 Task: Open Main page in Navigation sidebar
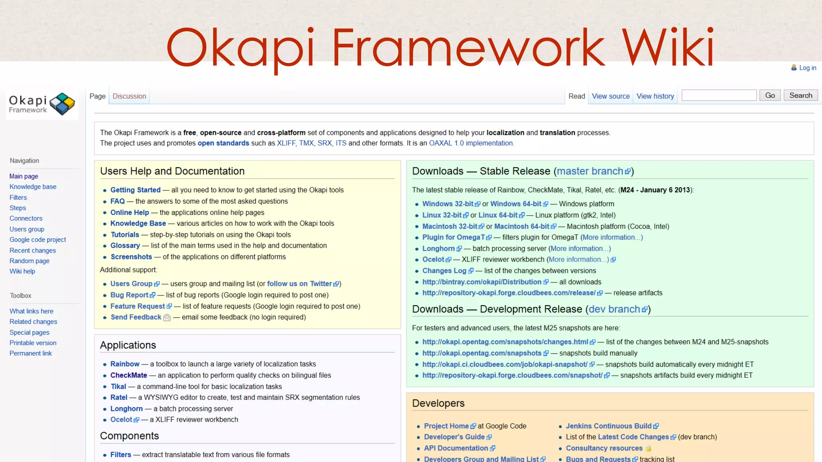pos(24,176)
